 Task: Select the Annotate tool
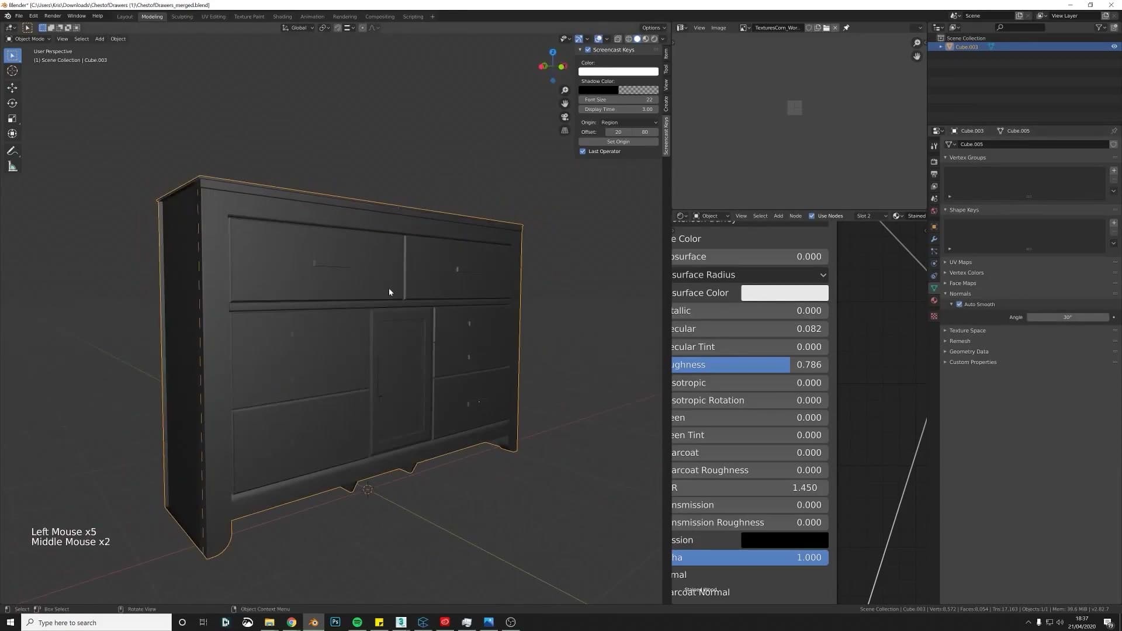click(x=12, y=151)
